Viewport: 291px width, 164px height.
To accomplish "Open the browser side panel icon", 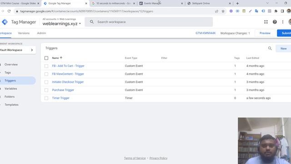I will click(x=282, y=11).
